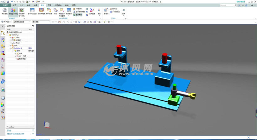Open the History clock icon in the sidebar
The width and height of the screenshot is (257, 140).
click(3, 98)
